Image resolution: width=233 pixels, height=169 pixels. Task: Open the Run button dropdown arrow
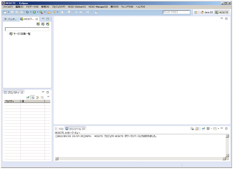click(37, 12)
